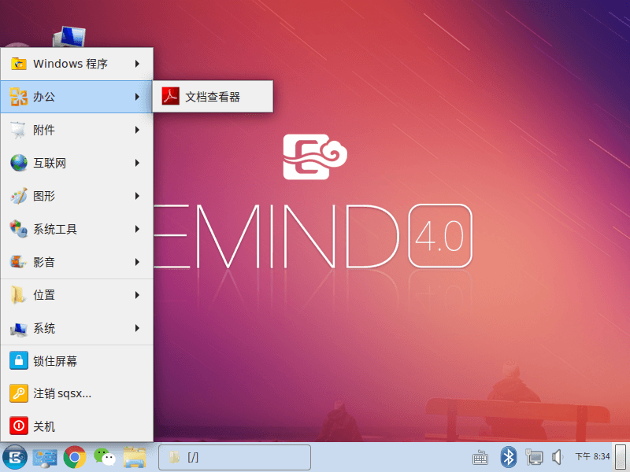
Task: Expand the 系统工具 submenu arrow
Action: [x=137, y=229]
